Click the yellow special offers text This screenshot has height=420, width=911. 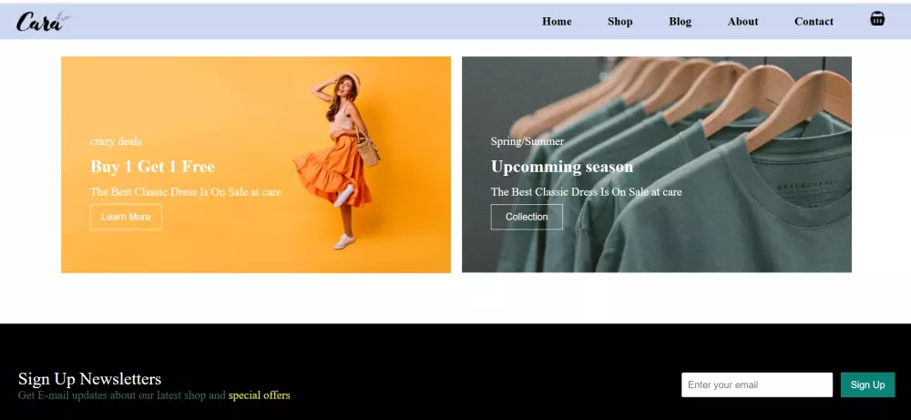259,395
